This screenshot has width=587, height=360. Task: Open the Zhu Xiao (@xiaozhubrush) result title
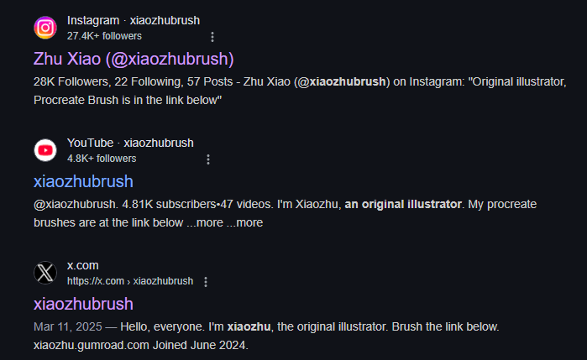(x=134, y=59)
